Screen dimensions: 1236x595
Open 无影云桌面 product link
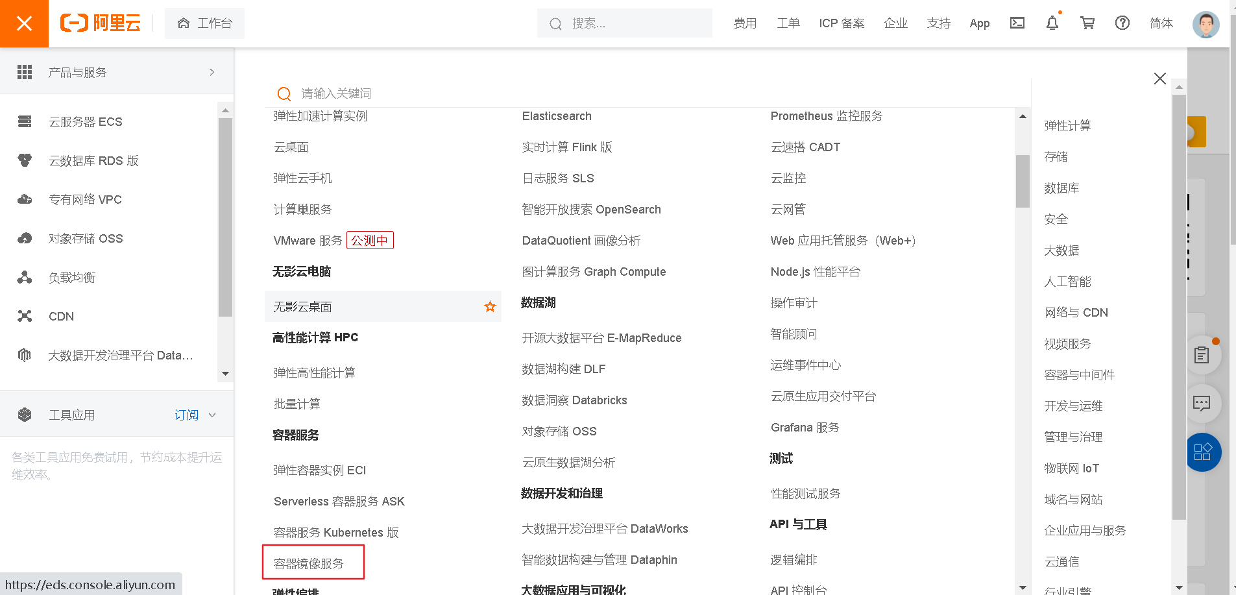(303, 306)
